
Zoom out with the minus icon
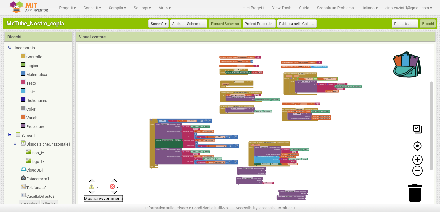pyautogui.click(x=417, y=171)
